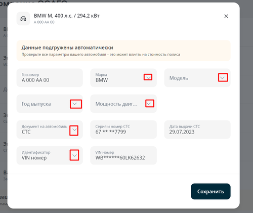Click the BMW value in the Марка field
This screenshot has height=213, width=253.
click(102, 80)
